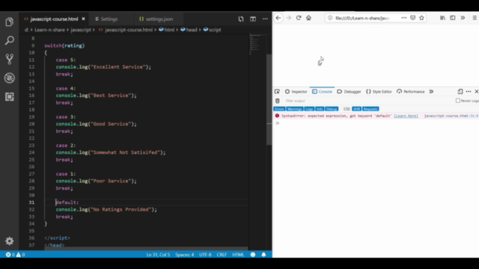The image size is (479, 269).
Task: Click the head breadcrumb segment
Action: click(189, 30)
